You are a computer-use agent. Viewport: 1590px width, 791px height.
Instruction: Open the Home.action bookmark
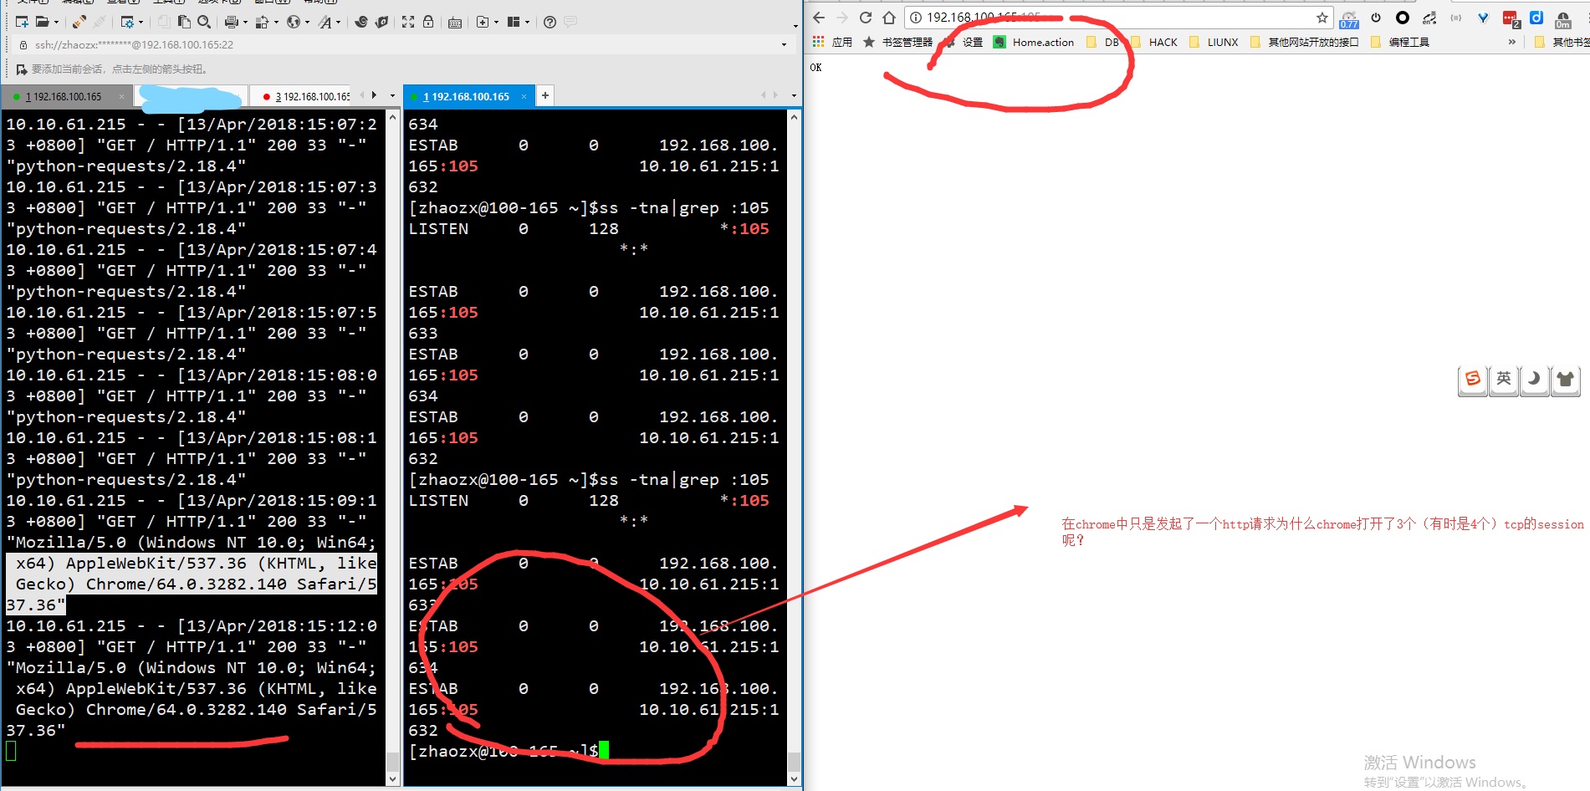pyautogui.click(x=1034, y=42)
